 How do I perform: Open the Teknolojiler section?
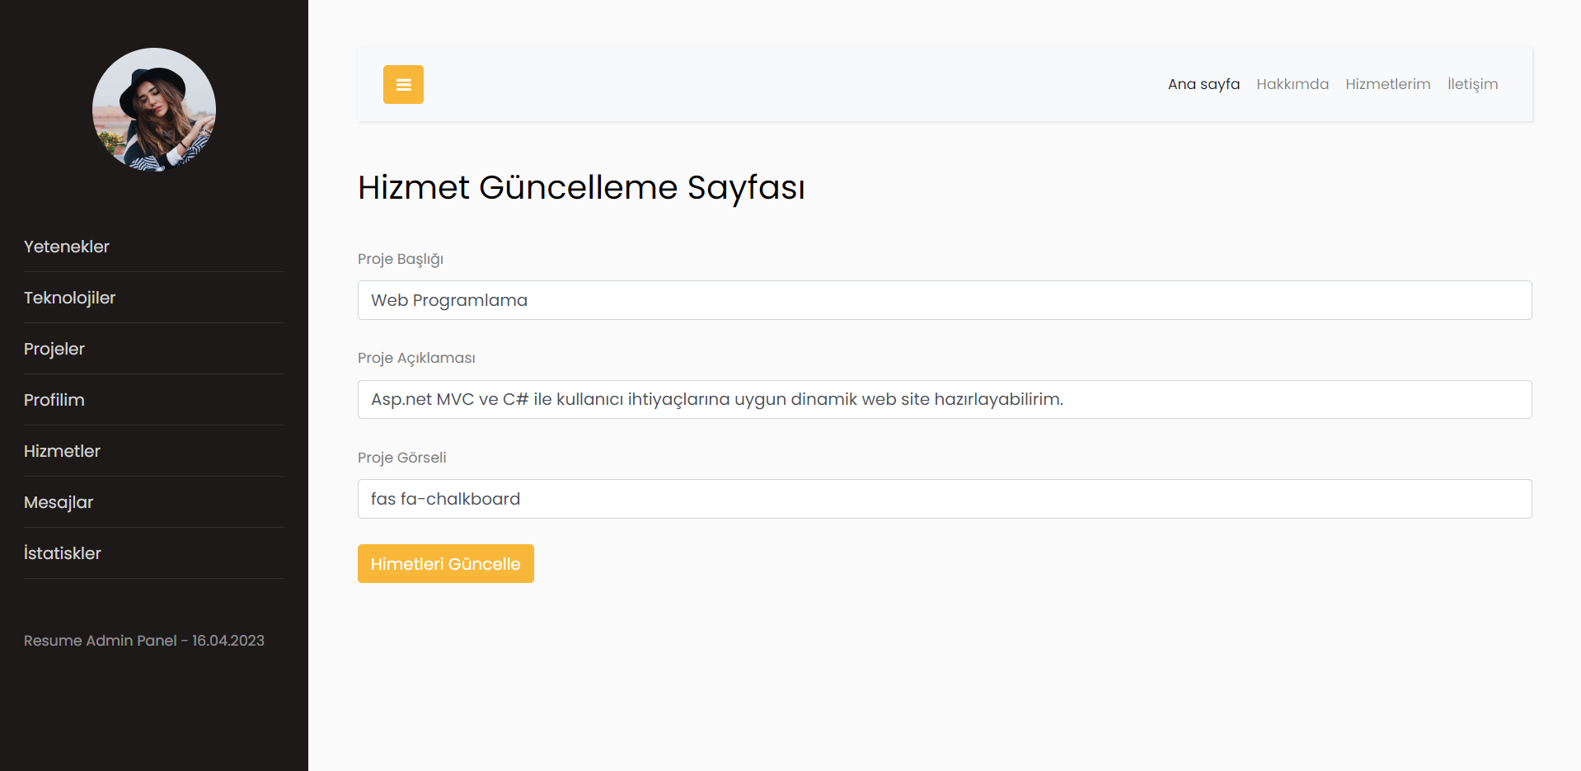click(x=69, y=298)
